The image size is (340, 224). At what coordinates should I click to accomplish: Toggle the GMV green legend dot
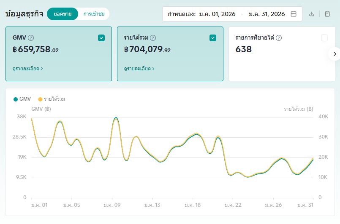pos(16,99)
